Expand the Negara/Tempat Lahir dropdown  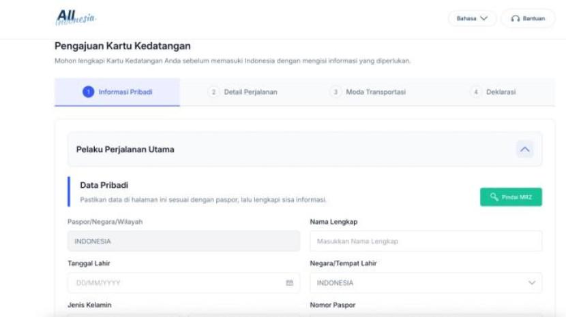pyautogui.click(x=531, y=282)
